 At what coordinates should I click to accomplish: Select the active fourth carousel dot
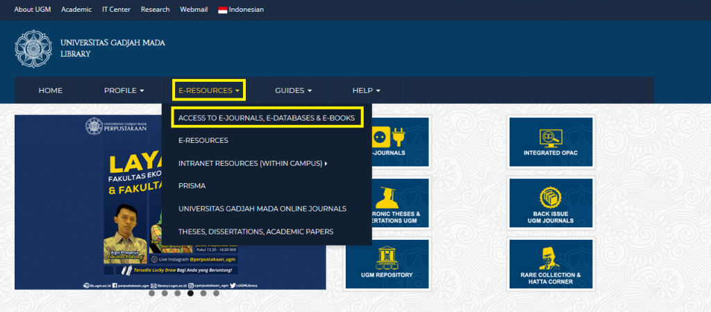coord(190,293)
